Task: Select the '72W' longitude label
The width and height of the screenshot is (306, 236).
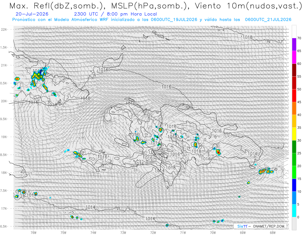Action: pyautogui.click(x=153, y=232)
